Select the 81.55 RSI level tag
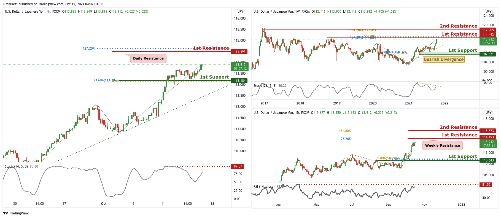This screenshot has width=501, height=218. click(486, 185)
